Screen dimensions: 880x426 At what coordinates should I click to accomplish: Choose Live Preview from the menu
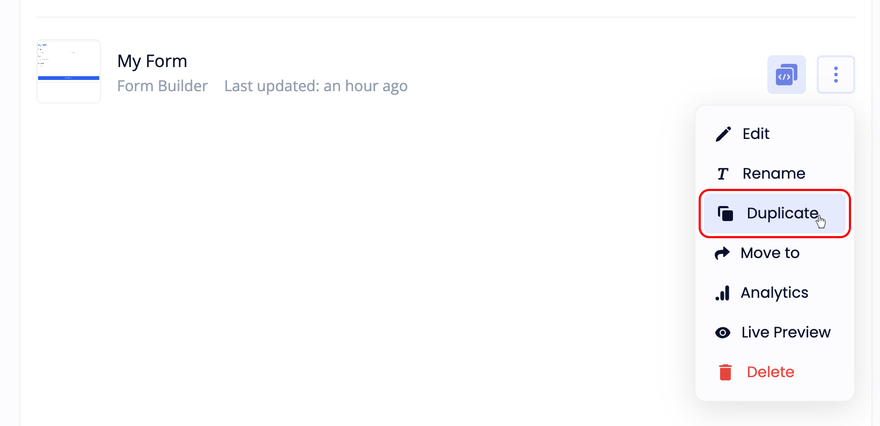point(785,332)
